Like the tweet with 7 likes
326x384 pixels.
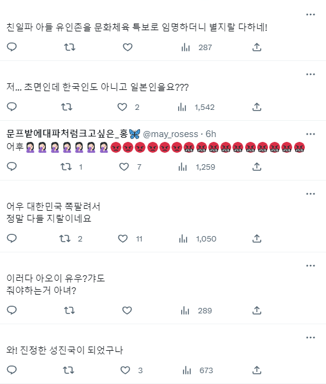[x=124, y=167]
